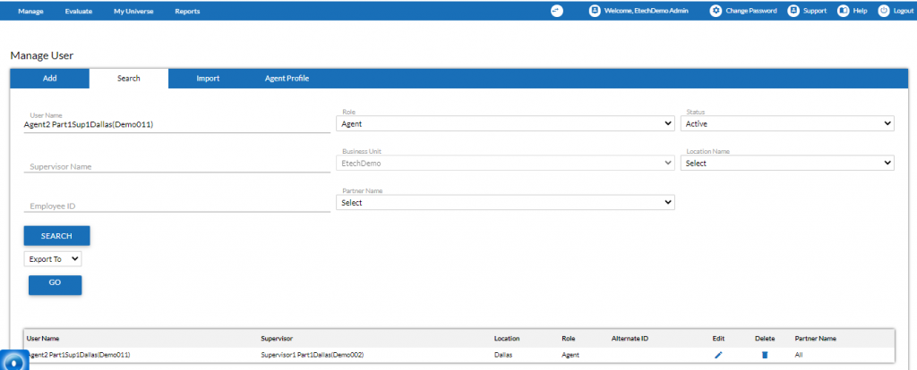Click the SEARCH button
Image resolution: width=917 pixels, height=370 pixels.
click(x=56, y=236)
